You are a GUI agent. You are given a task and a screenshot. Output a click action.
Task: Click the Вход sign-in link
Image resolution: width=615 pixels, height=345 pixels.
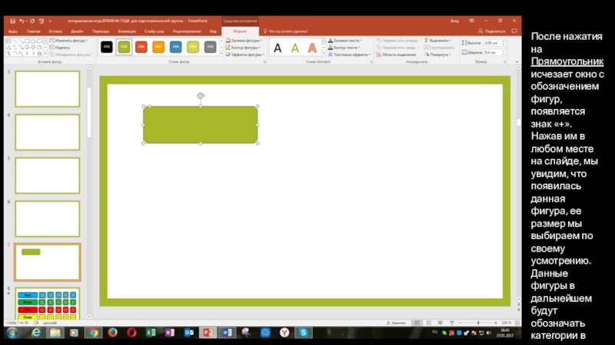tap(454, 21)
